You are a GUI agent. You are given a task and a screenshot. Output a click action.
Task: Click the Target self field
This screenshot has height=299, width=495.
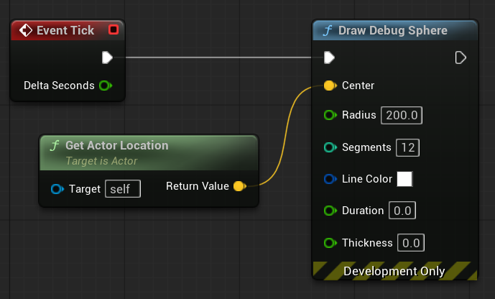point(123,189)
